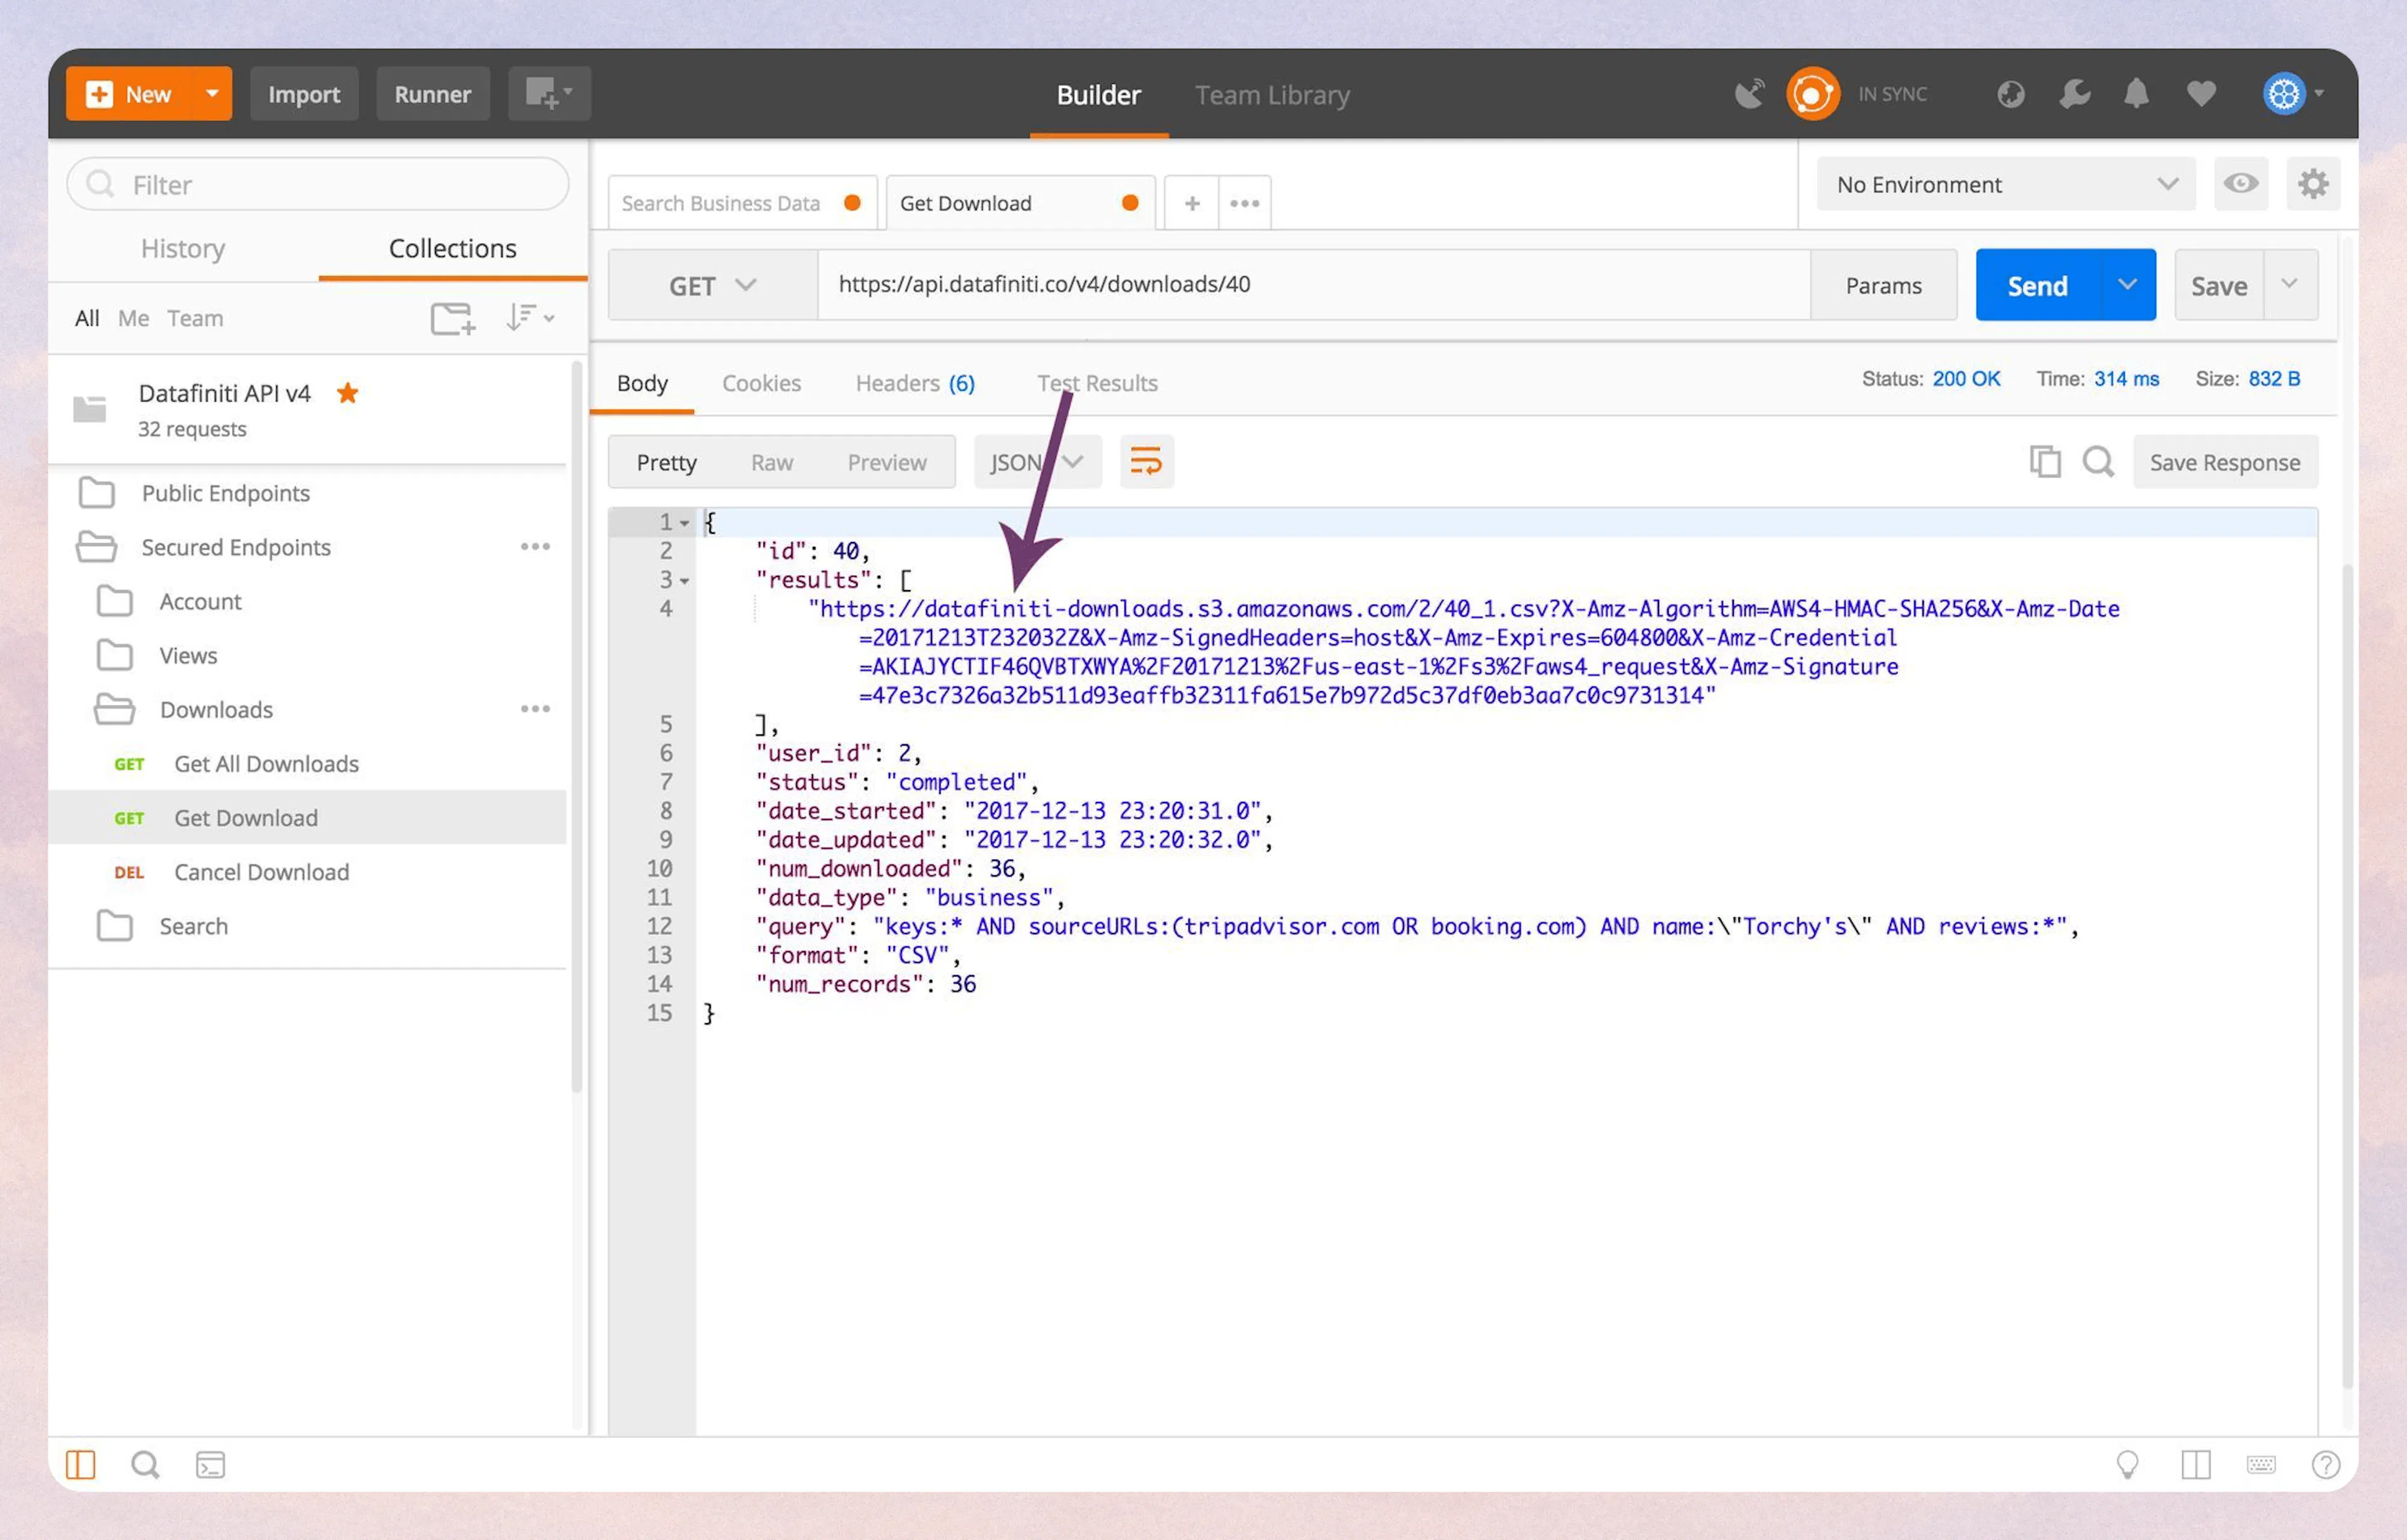Click the Send button

[x=2036, y=284]
